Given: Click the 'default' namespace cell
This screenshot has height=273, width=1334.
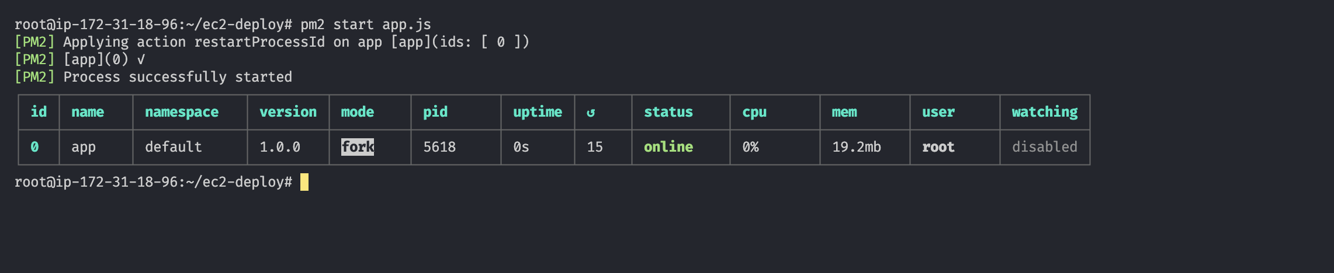Looking at the screenshot, I should point(174,147).
